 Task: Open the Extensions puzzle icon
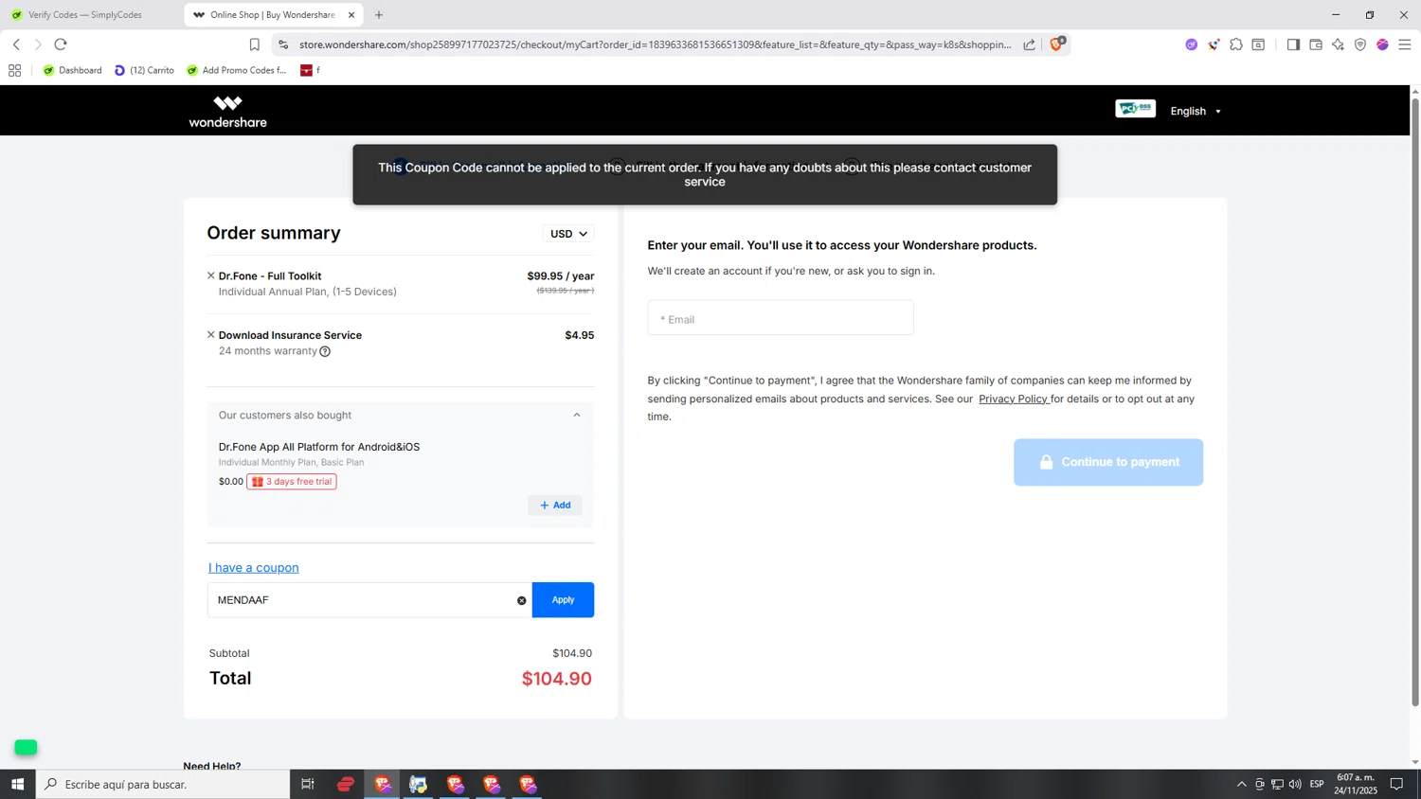click(1236, 44)
